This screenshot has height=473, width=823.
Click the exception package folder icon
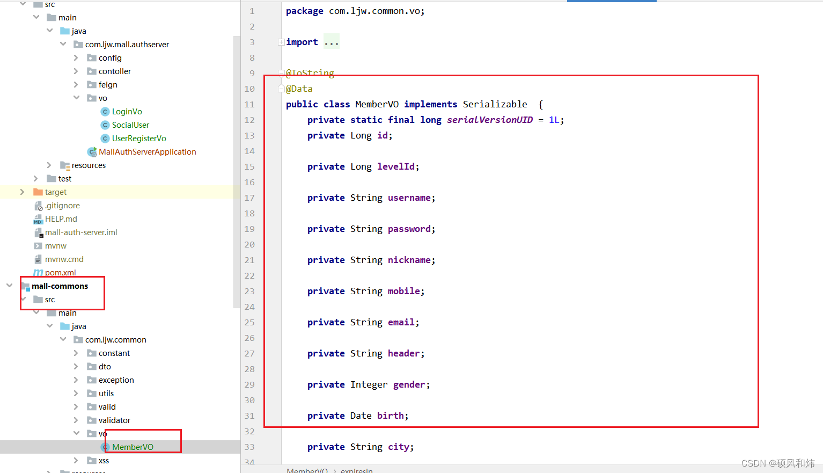92,380
